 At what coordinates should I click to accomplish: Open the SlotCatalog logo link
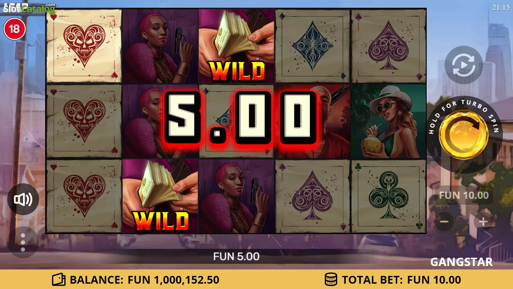(x=29, y=9)
